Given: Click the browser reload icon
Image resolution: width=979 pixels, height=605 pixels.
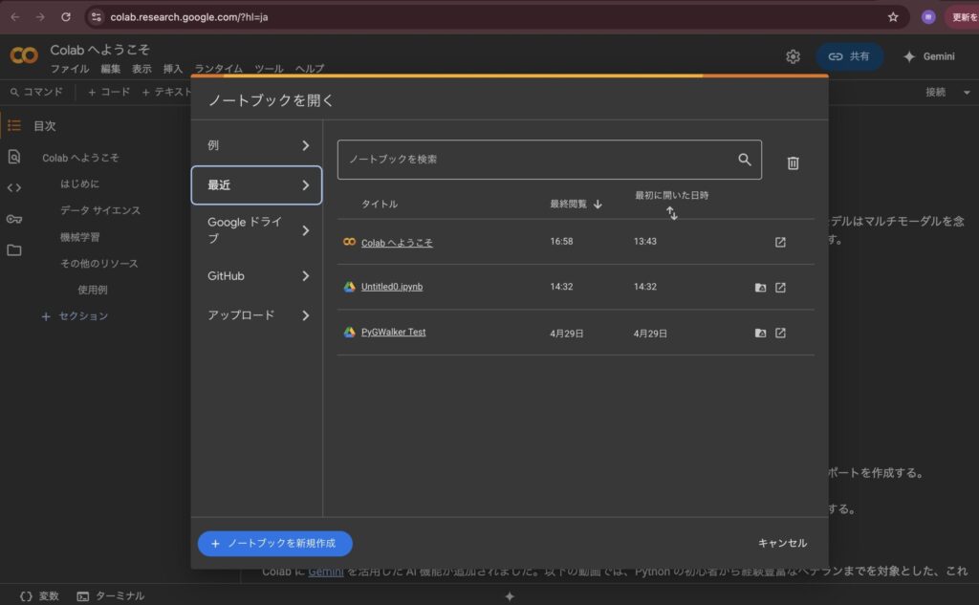Looking at the screenshot, I should click(66, 17).
